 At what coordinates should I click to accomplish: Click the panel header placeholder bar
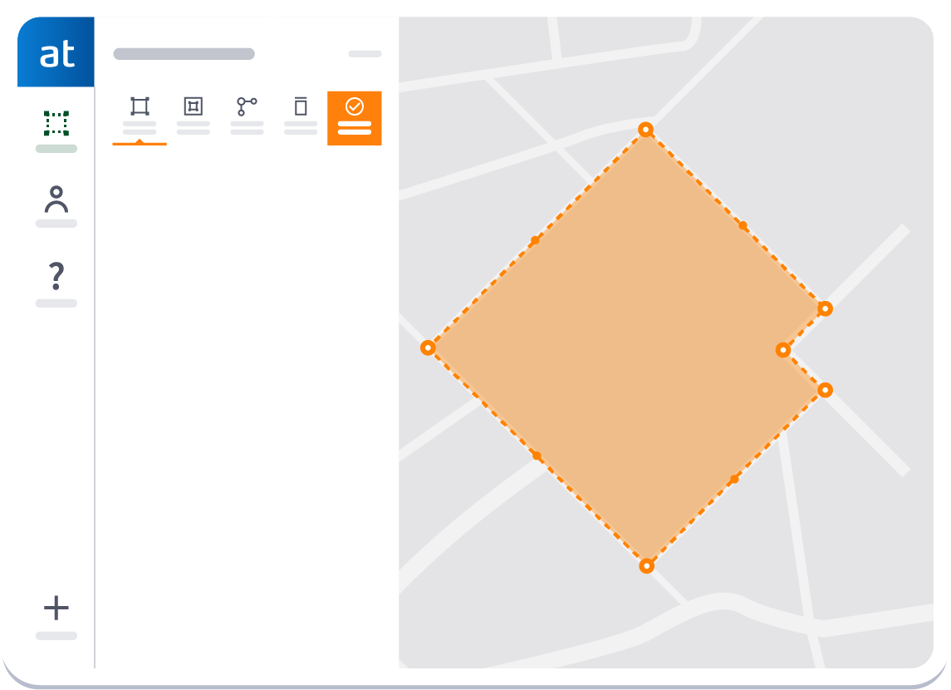[x=184, y=52]
